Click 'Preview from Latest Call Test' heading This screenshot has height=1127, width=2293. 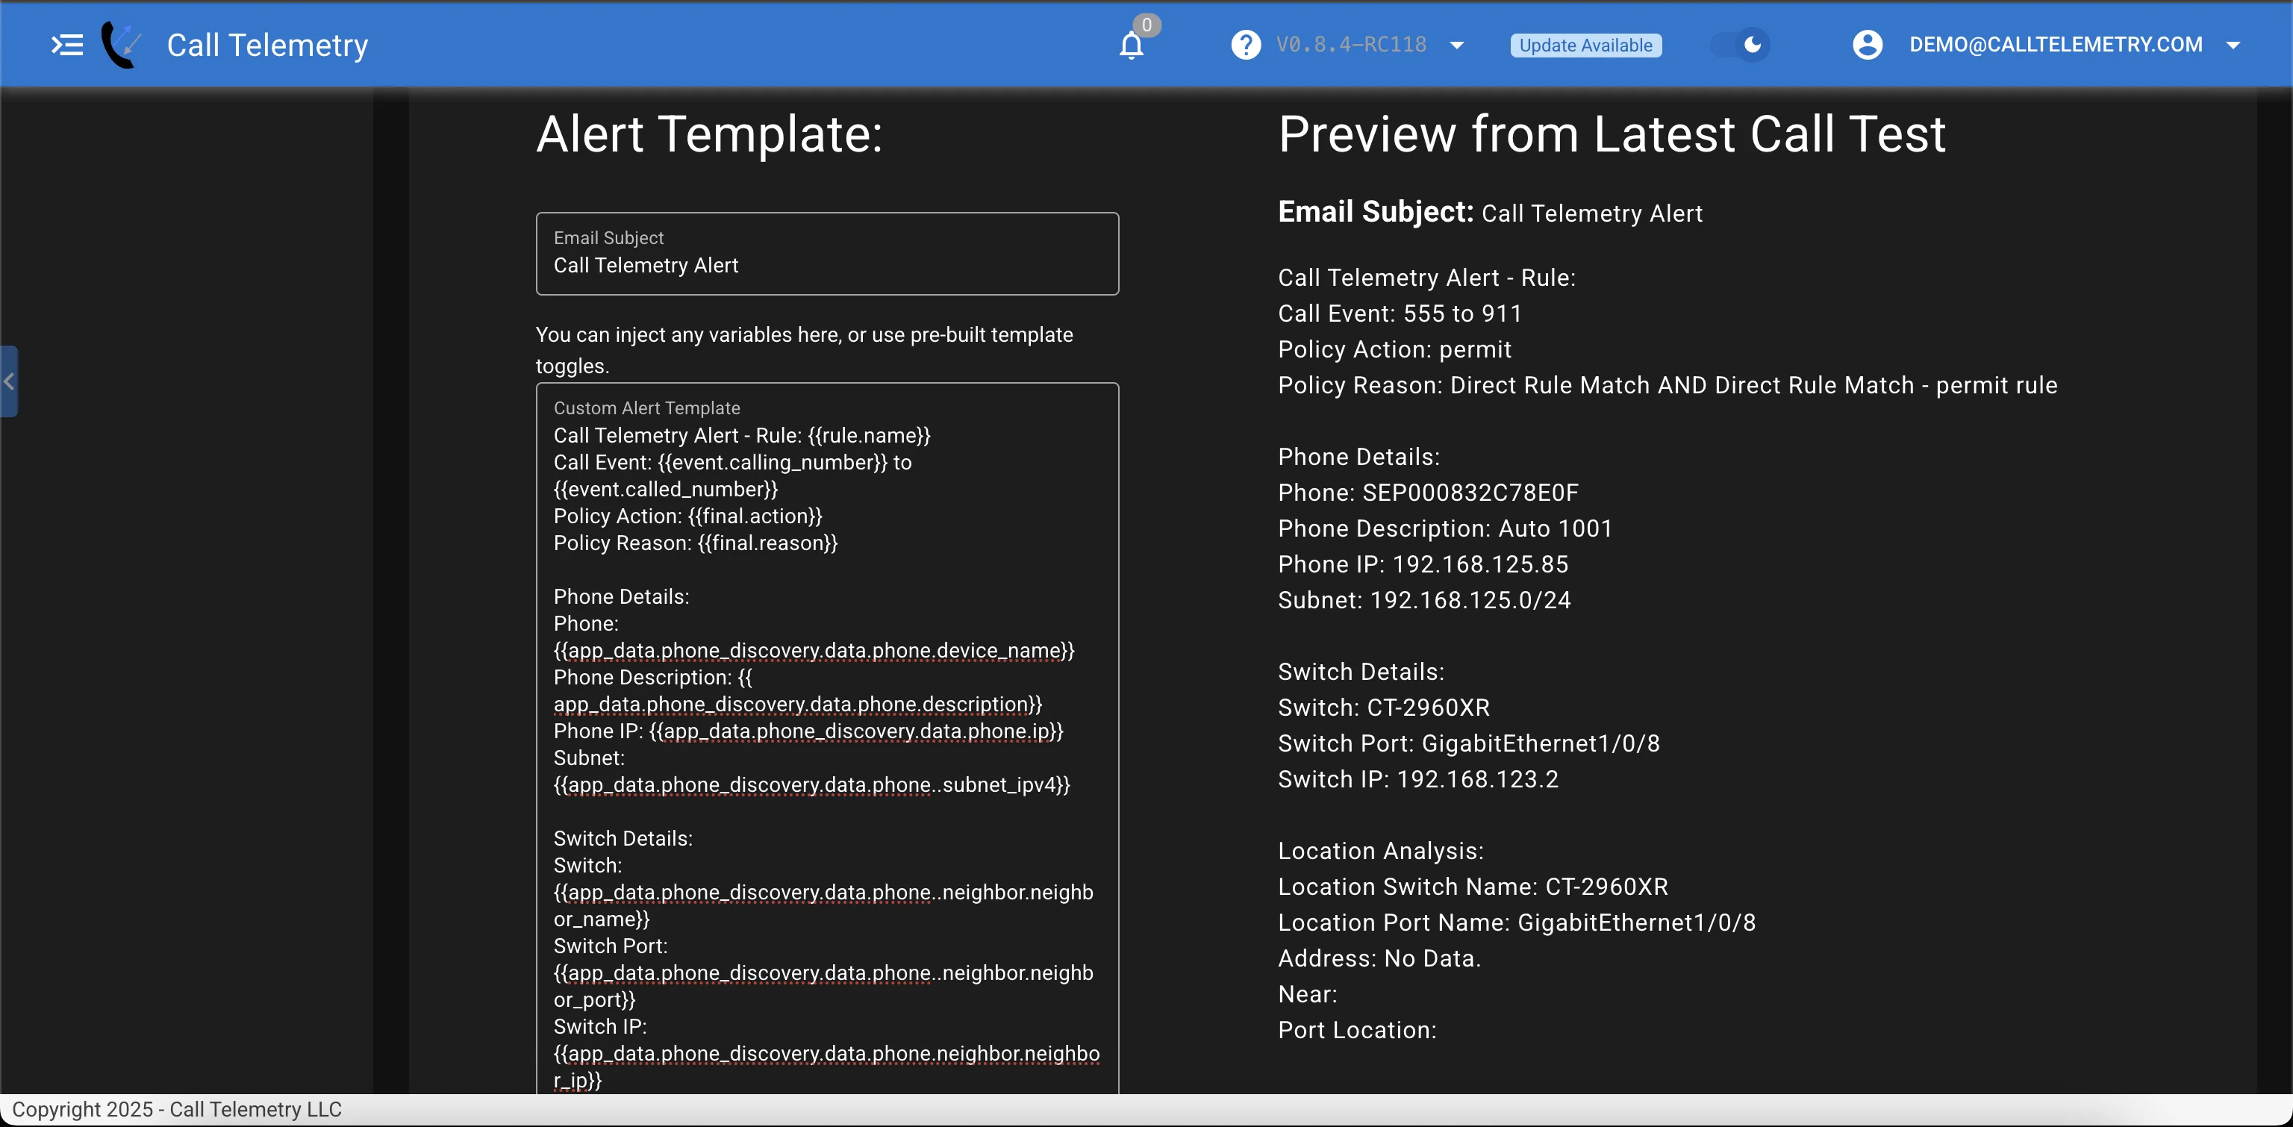point(1612,134)
